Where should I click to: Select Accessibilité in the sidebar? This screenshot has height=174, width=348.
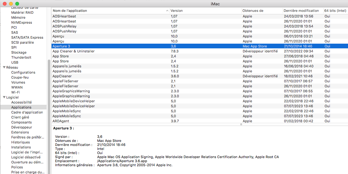[x=21, y=102]
